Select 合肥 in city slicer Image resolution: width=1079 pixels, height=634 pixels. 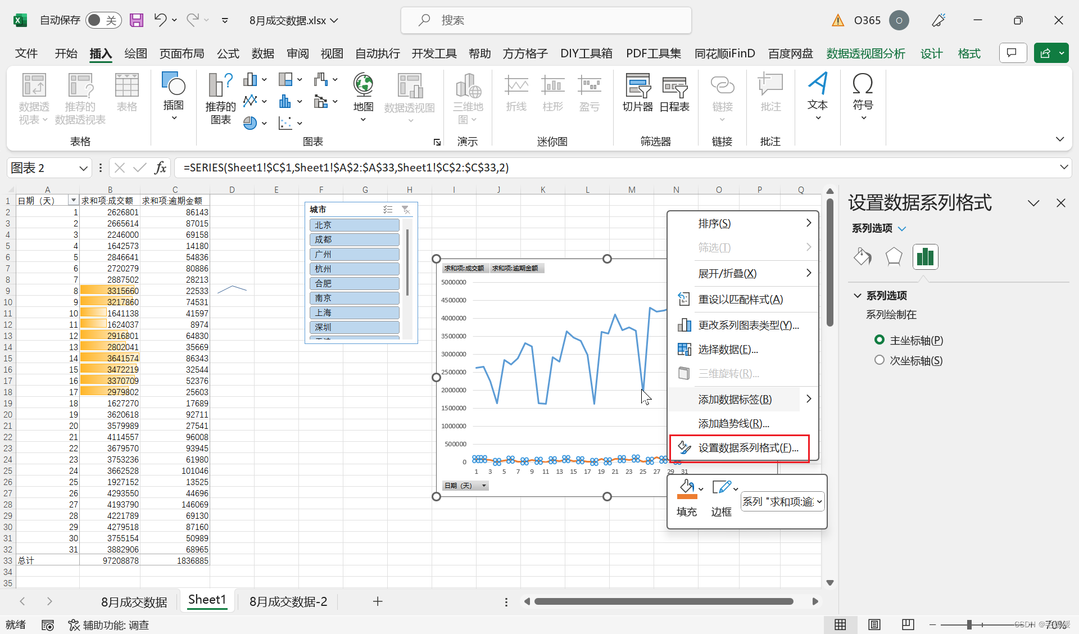coord(354,283)
